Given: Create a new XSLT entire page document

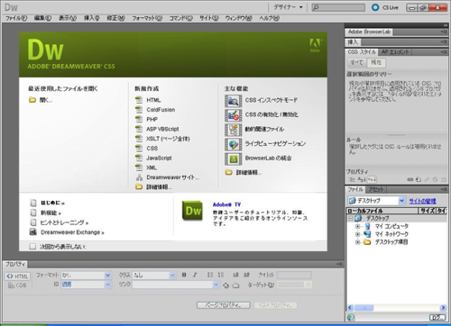Looking at the screenshot, I should (x=168, y=139).
